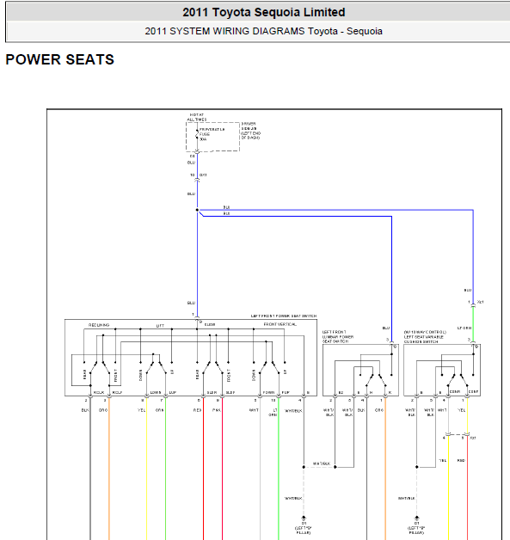Click the "RED" label below the cushion connector
The height and width of the screenshot is (540, 510).
(x=461, y=460)
